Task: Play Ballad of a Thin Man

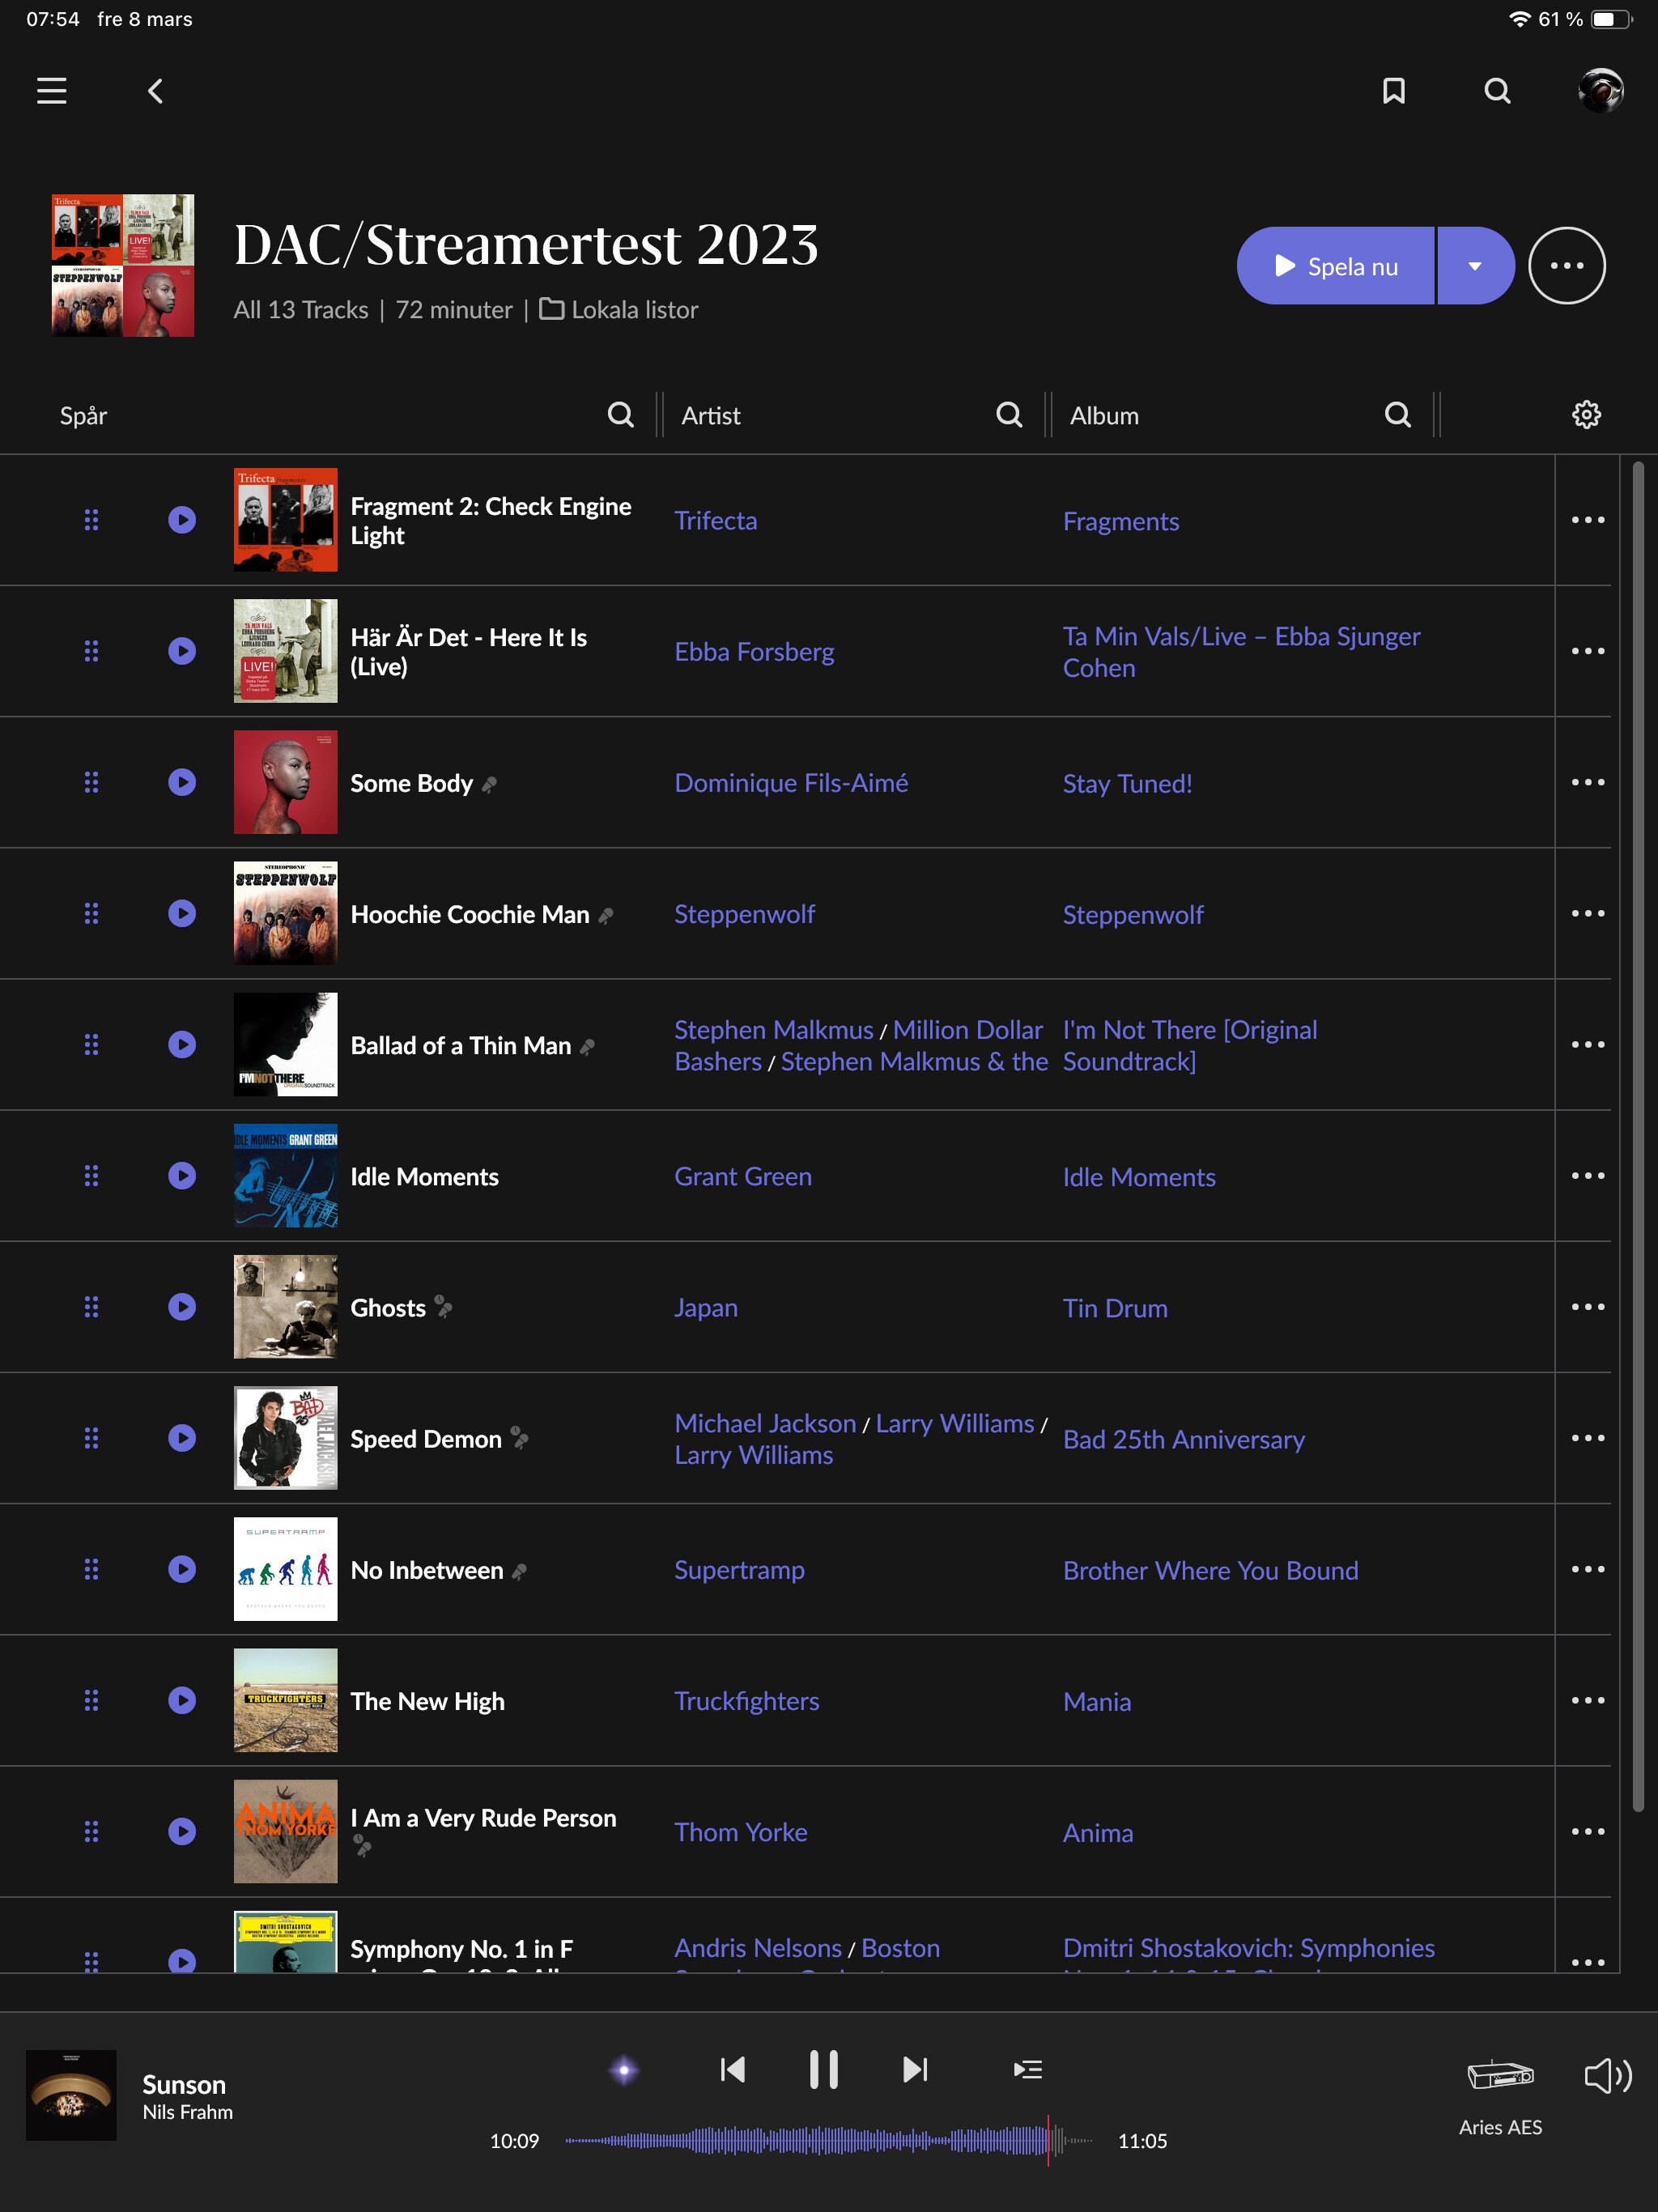Action: click(x=182, y=1044)
